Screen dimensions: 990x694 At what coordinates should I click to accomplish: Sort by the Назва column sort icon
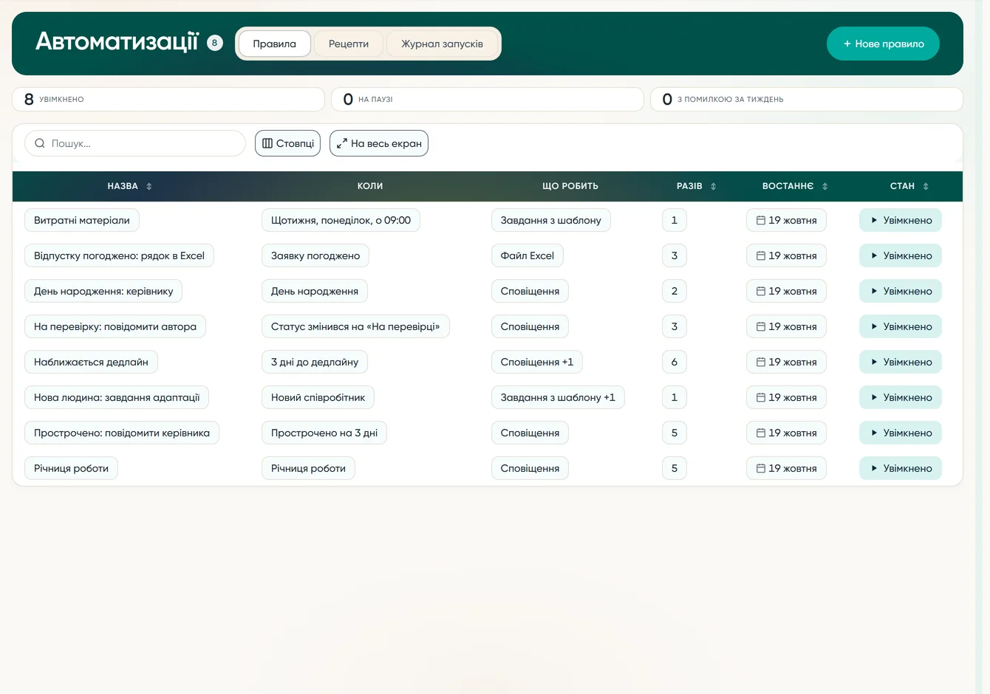149,187
